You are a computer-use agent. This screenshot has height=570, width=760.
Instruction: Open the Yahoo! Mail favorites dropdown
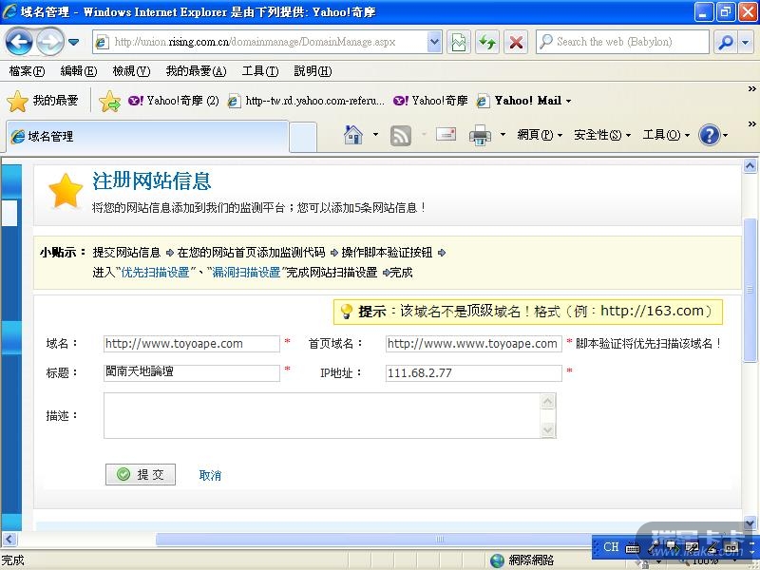(523, 101)
